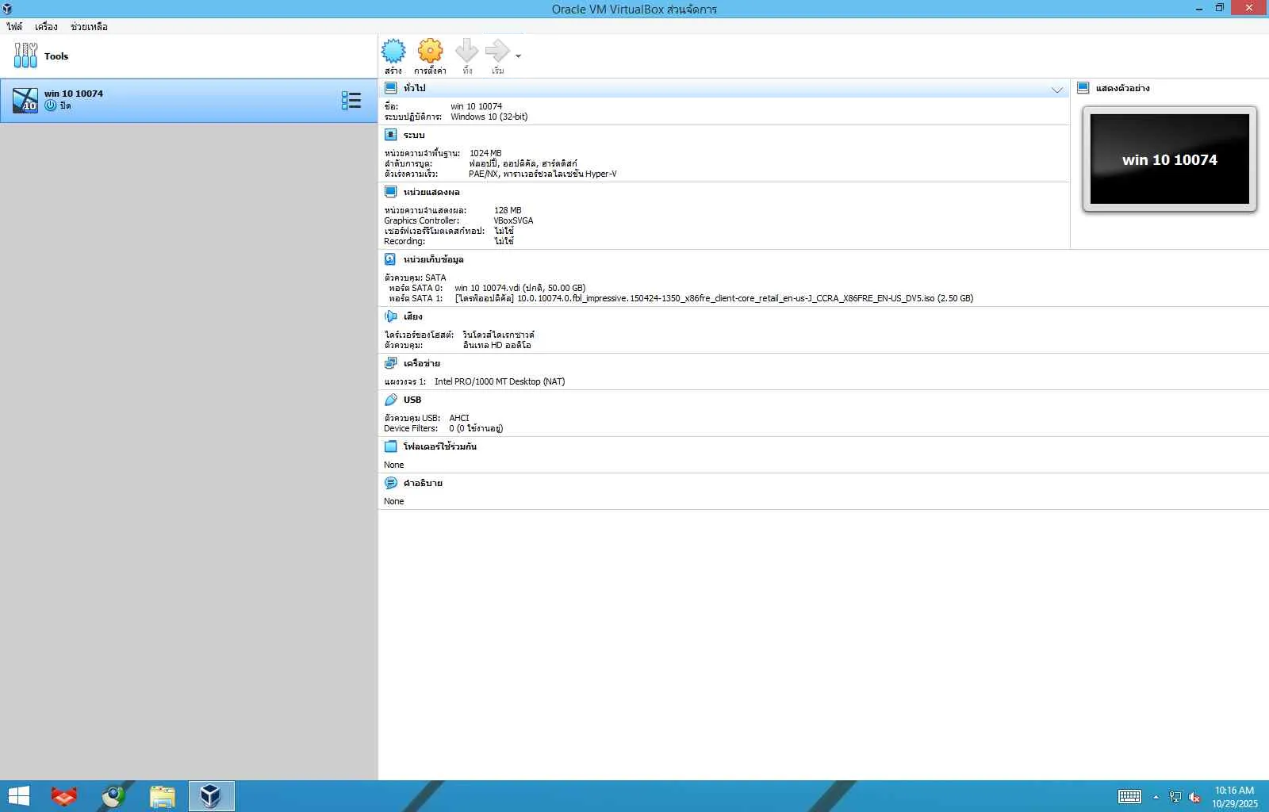Click the VBoxSVGA graphics controller value
Screen dimensions: 1269x812
click(x=514, y=220)
